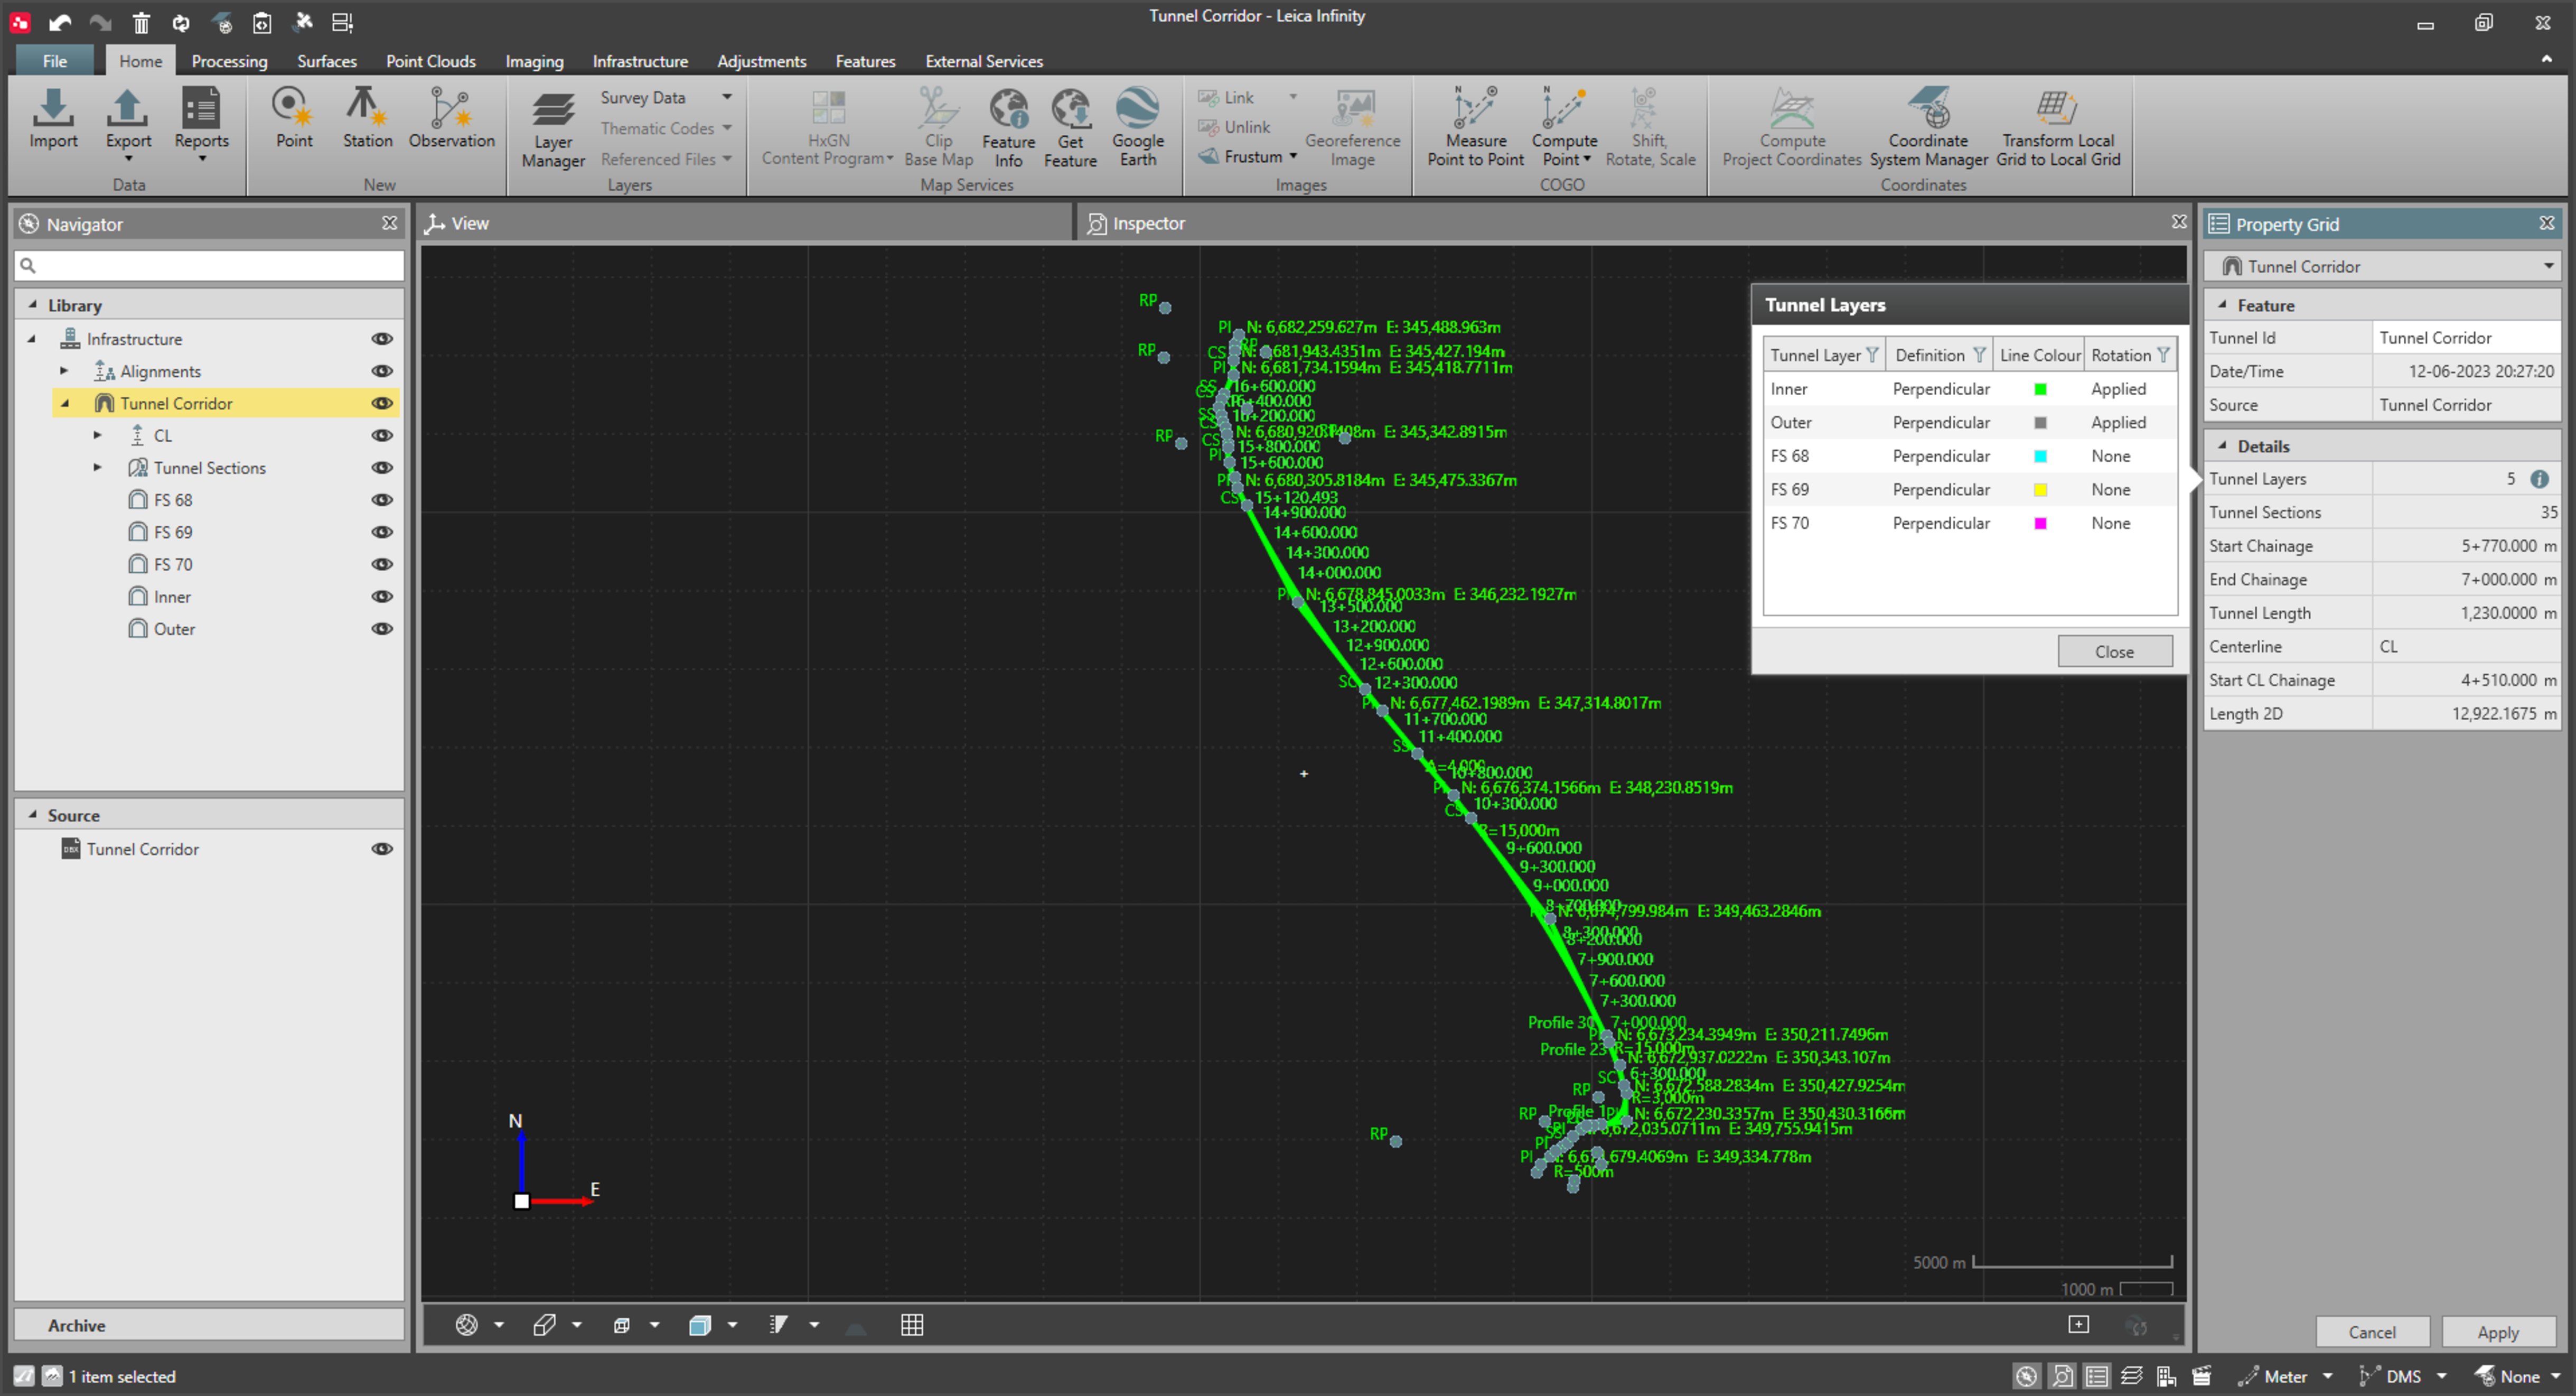Open the Layer Manager

pos(553,129)
